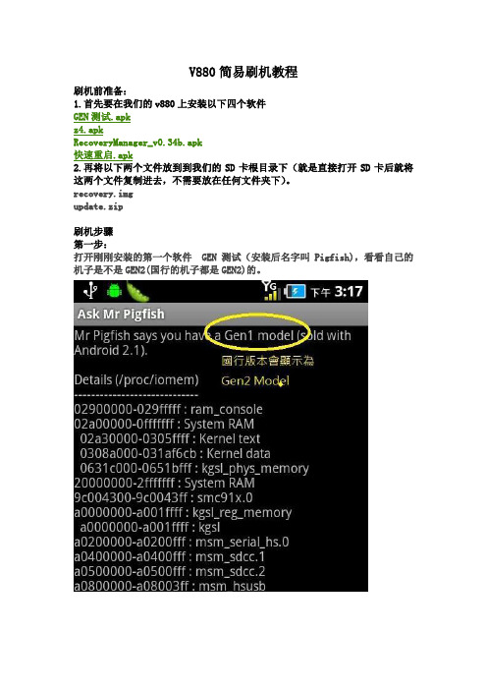Click the circled Gen1 model text
487x690 pixels.
[258, 336]
